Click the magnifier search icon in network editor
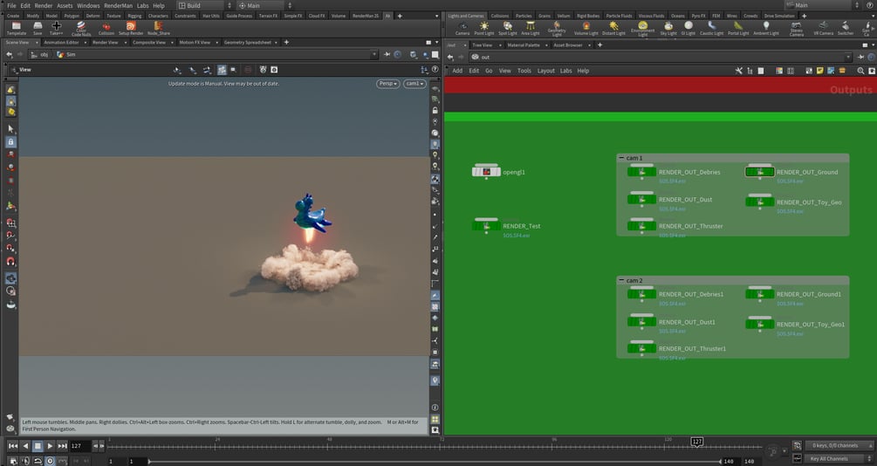Viewport: 877px width, 466px height. (x=860, y=71)
